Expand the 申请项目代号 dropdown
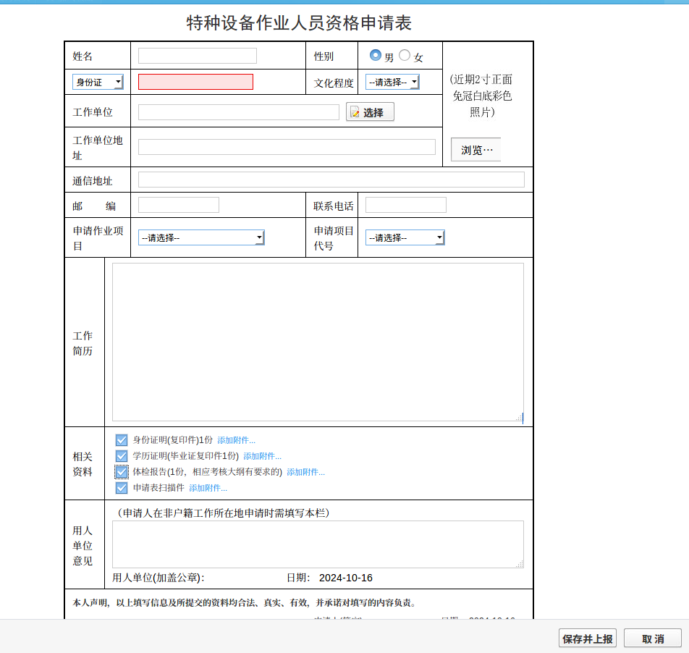This screenshot has width=689, height=653. [405, 237]
